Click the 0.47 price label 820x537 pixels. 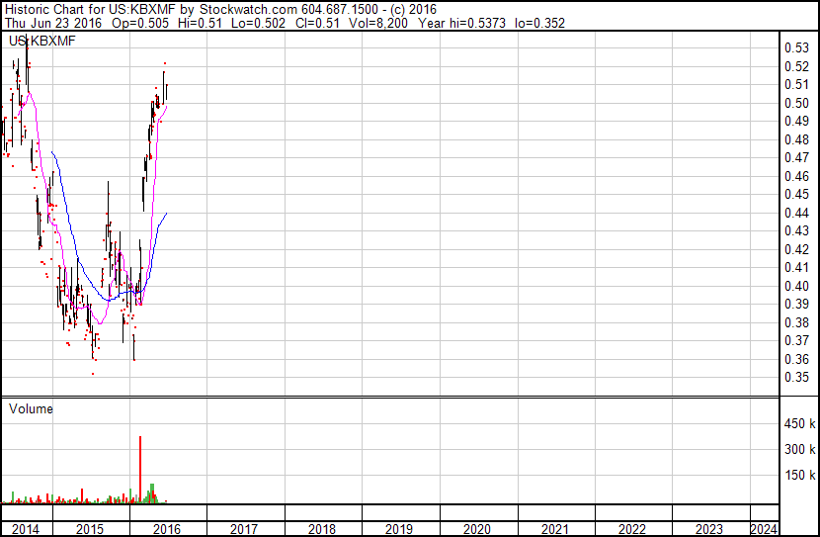(796, 157)
